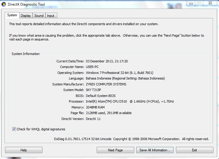Select the text '03 Desember 2013, 21:17:20'
The image size is (219, 159).
[x=107, y=61]
